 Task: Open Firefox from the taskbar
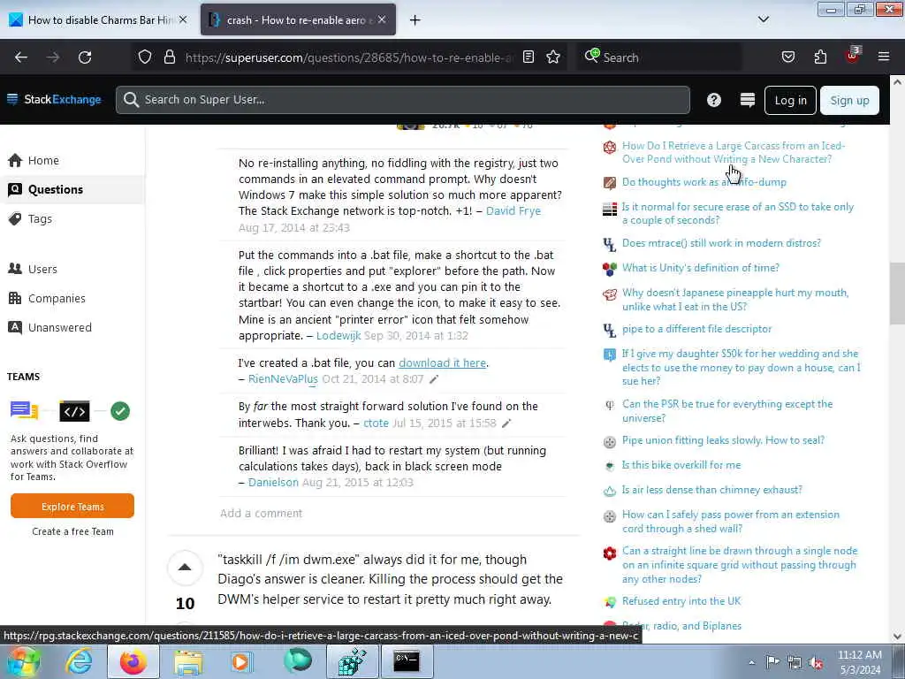point(133,661)
